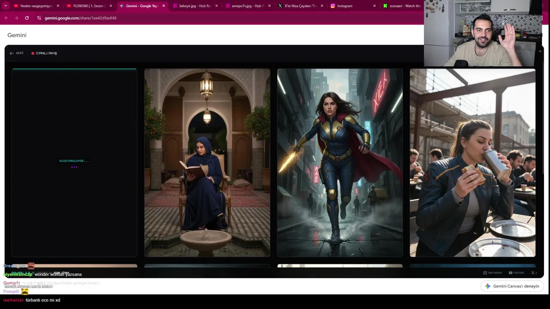Close the 'Neden vazgeçemiyor' tab
Viewport: 550px width, 309px height.
(x=58, y=6)
